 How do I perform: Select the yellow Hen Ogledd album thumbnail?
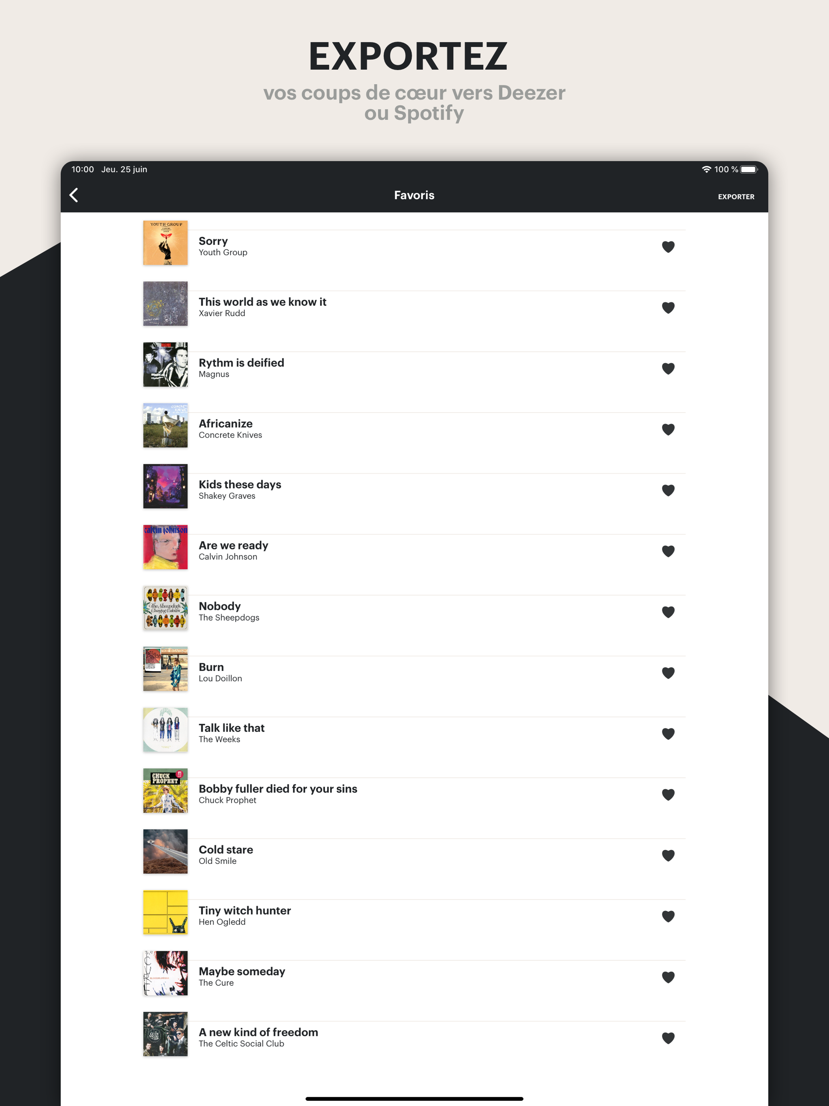(166, 912)
